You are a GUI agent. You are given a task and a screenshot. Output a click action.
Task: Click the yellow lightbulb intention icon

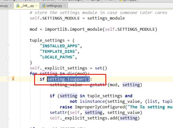click(x=13, y=78)
